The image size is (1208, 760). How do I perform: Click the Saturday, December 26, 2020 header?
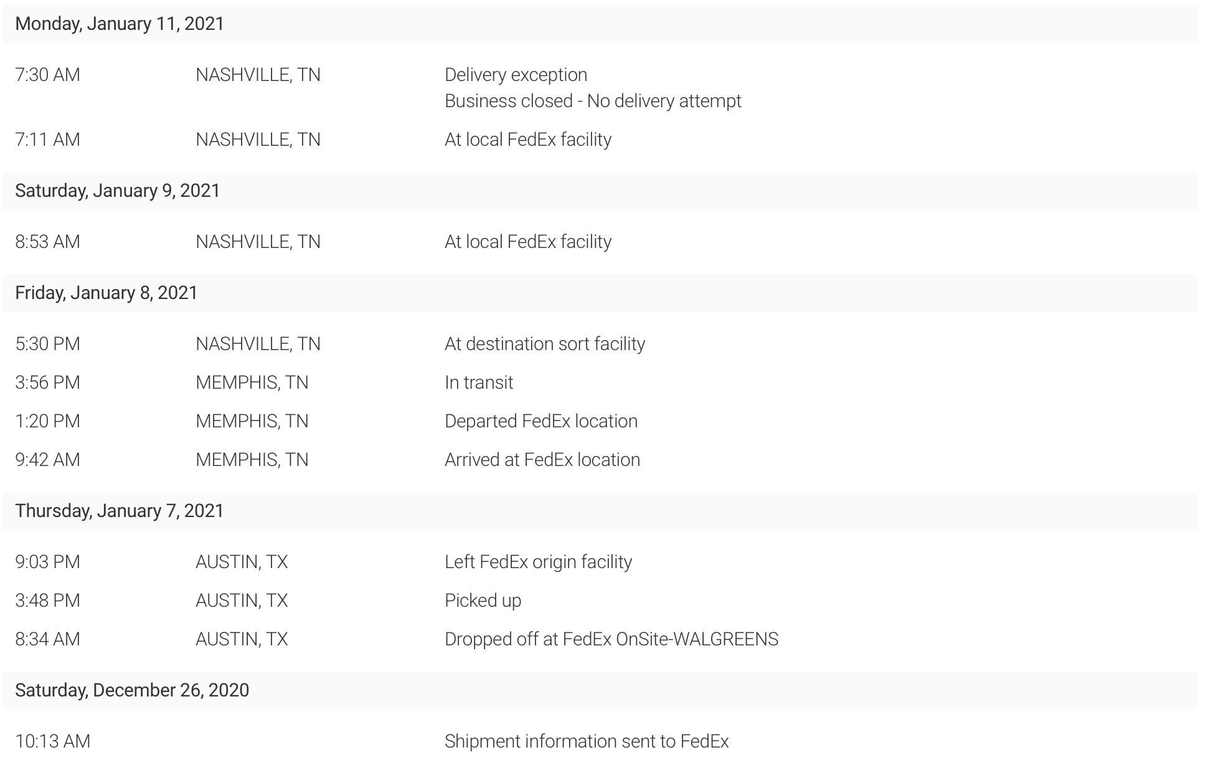(600, 690)
